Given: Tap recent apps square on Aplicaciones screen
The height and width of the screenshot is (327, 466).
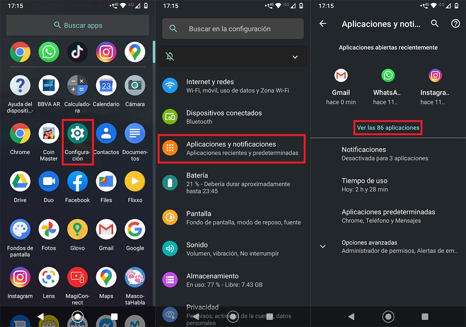Looking at the screenshot, I should click(x=425, y=317).
